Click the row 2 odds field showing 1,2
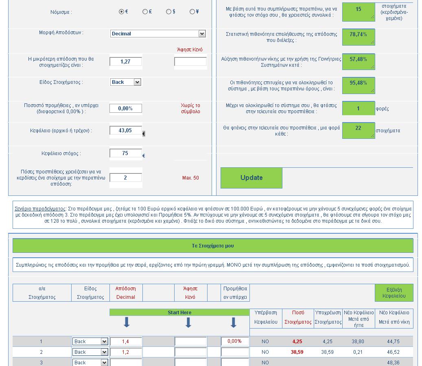The width and height of the screenshot is (422, 366). coord(126,352)
